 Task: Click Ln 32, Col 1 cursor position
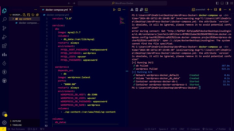pos(150,129)
